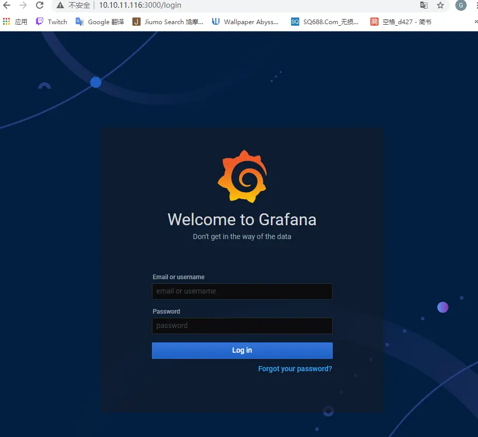
Task: Reload the Grafana login page
Action: click(x=40, y=6)
